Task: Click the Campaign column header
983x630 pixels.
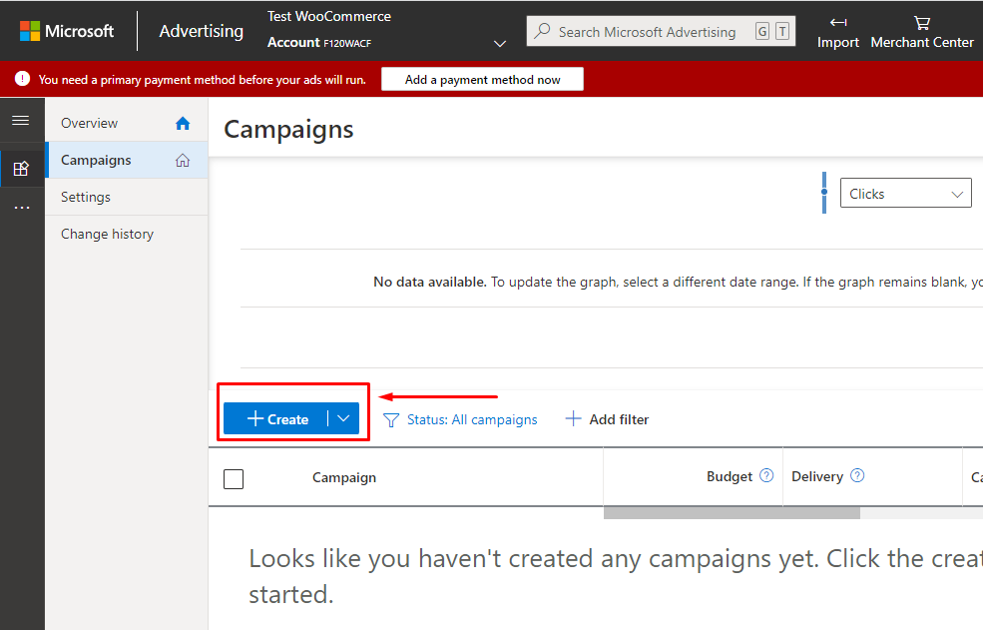Action: [x=344, y=477]
